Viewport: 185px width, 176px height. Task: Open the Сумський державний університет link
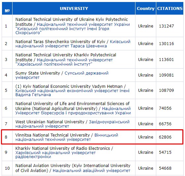coord(62,75)
